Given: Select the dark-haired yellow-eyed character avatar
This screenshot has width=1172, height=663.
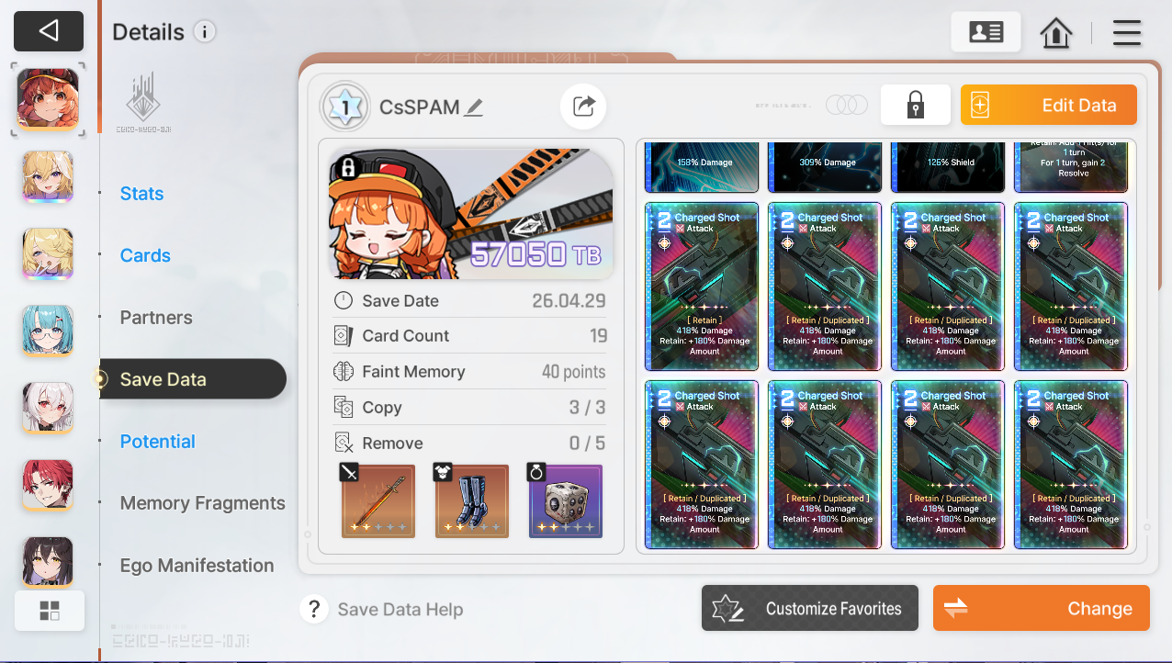Looking at the screenshot, I should pos(48,562).
